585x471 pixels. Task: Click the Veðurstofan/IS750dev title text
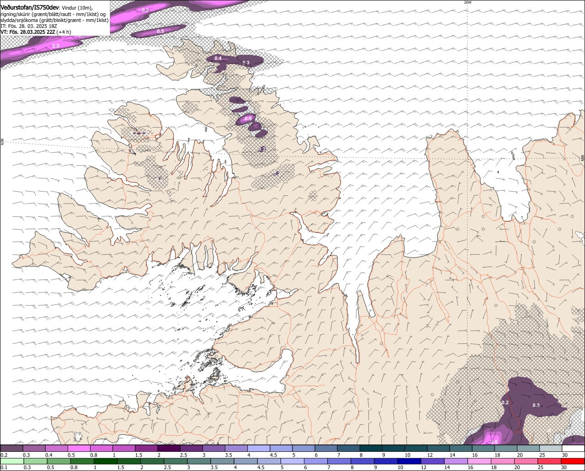(30, 8)
